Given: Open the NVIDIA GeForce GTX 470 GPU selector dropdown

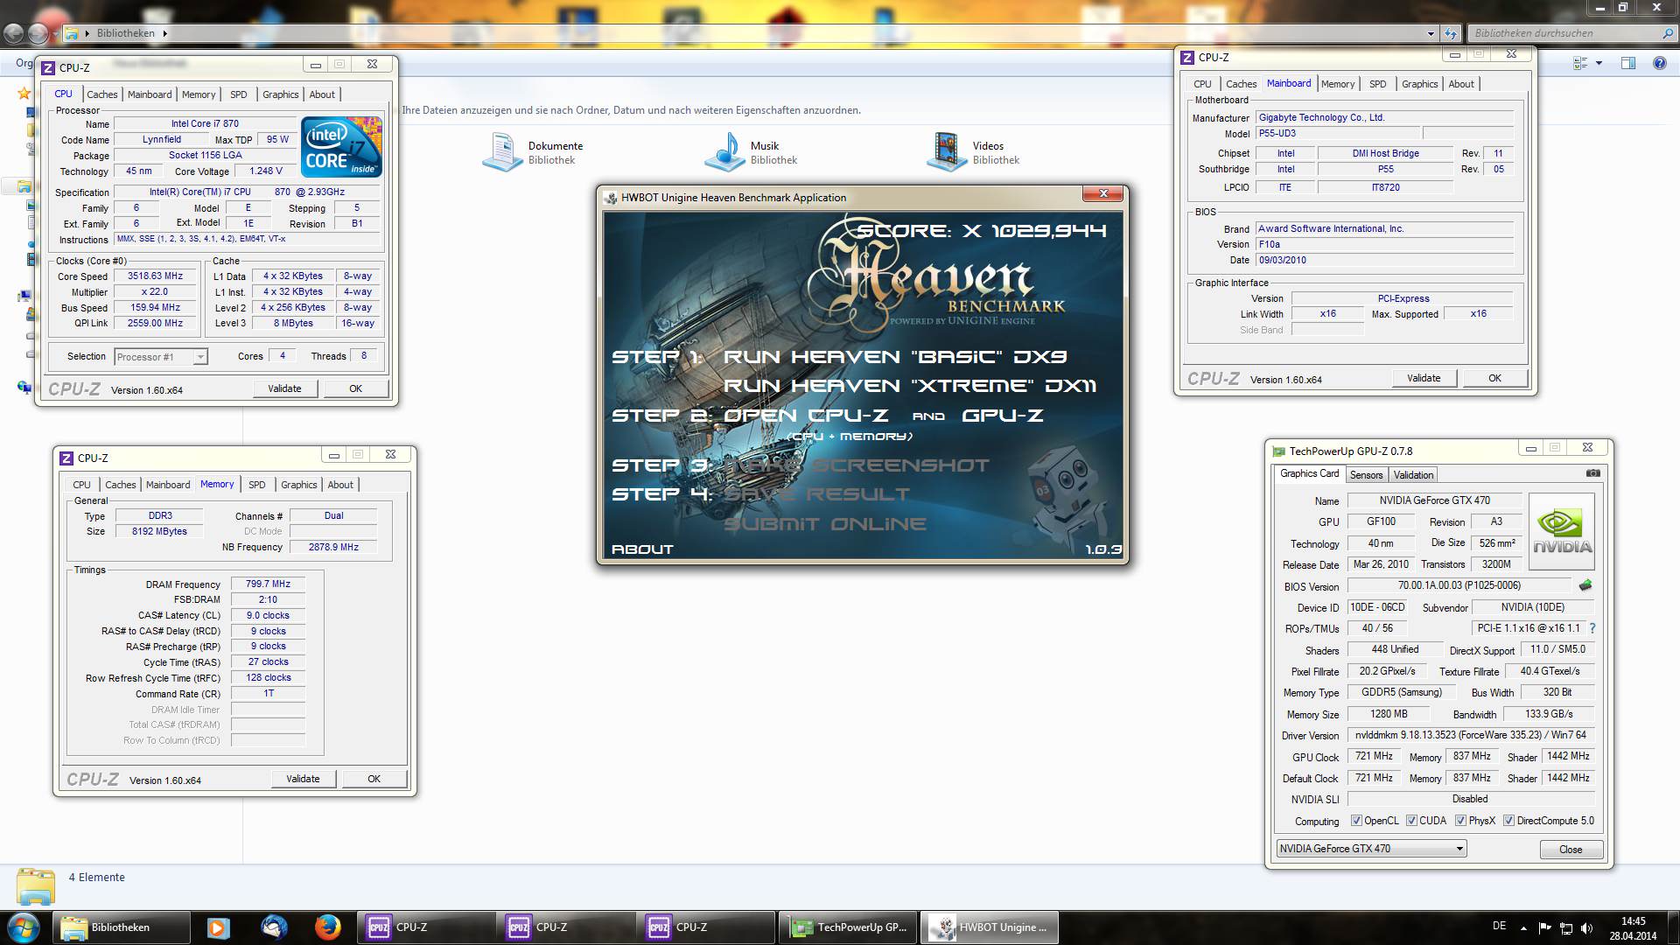Looking at the screenshot, I should coord(1370,848).
